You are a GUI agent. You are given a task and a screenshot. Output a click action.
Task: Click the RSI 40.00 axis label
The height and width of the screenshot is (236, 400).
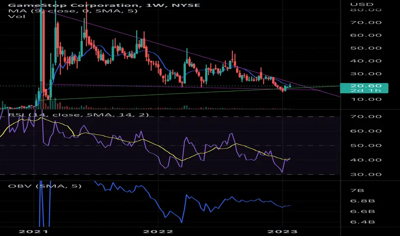coord(366,160)
